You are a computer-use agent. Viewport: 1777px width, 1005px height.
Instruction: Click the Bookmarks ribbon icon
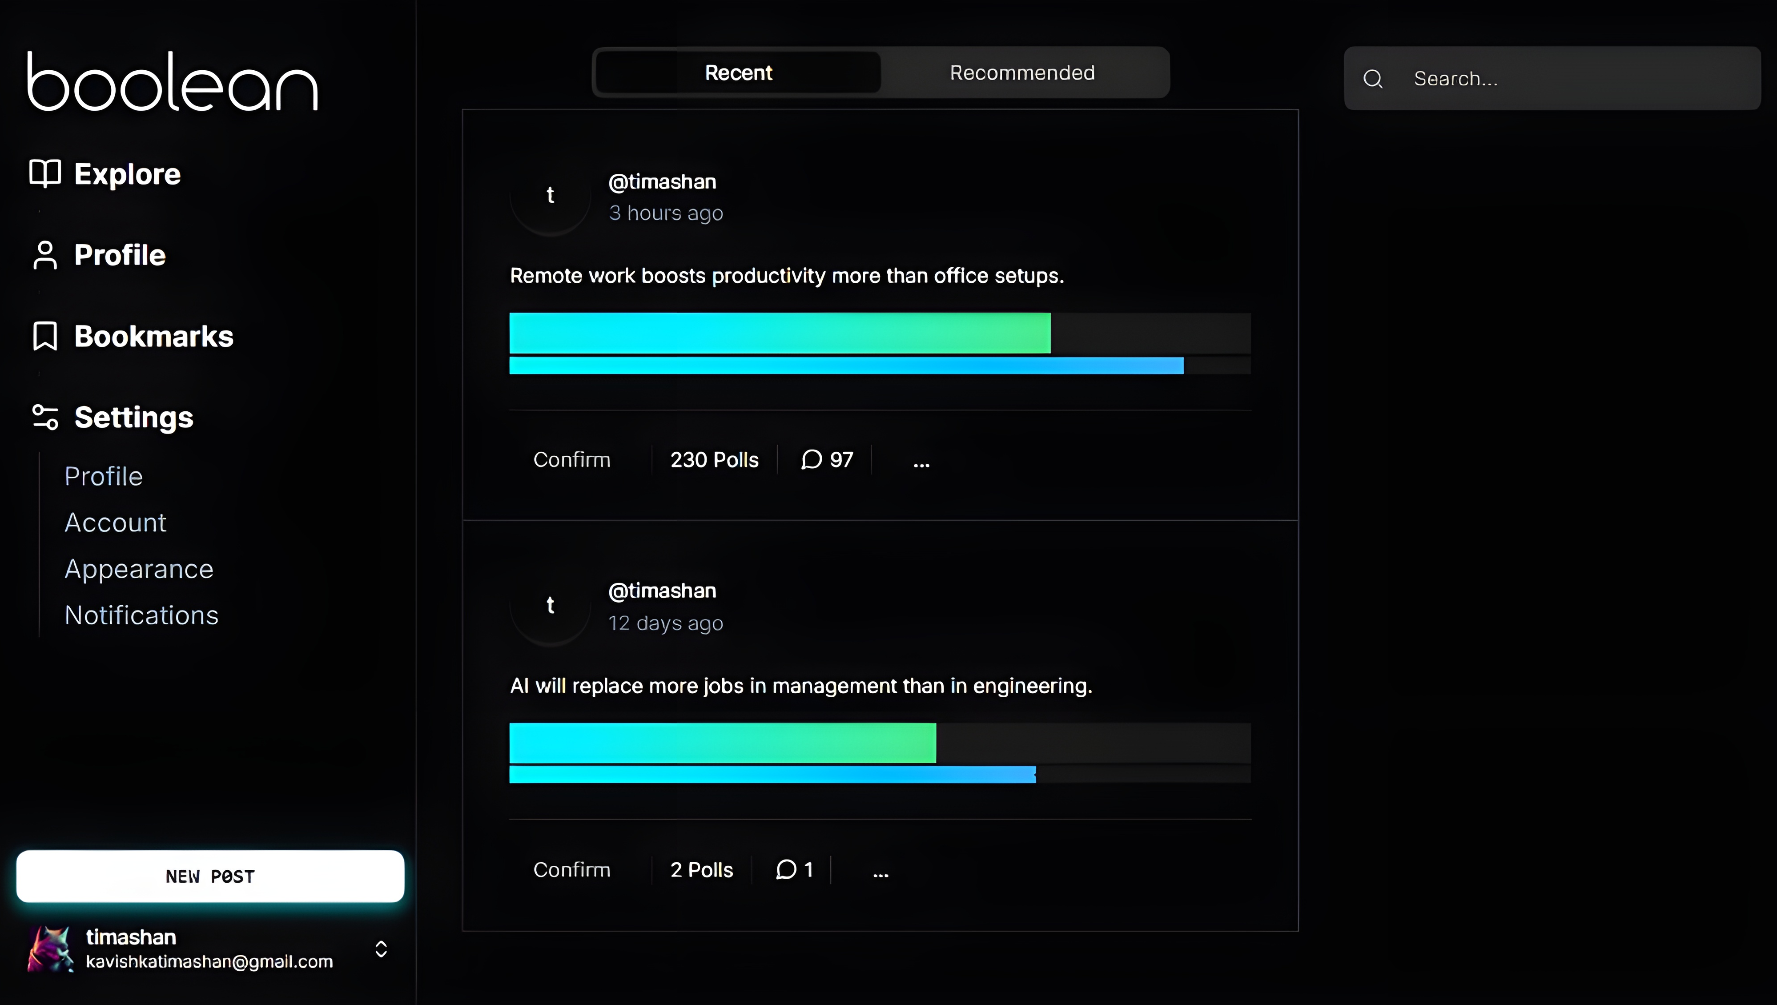coord(45,336)
